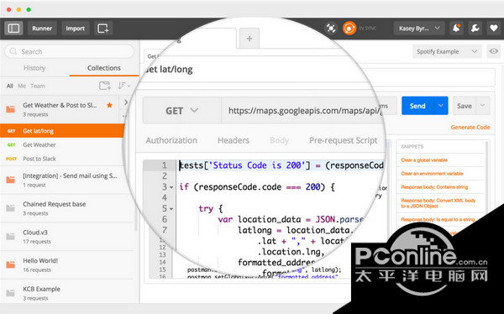Open the GET method dropdown
This screenshot has width=504, height=314.
(x=182, y=111)
